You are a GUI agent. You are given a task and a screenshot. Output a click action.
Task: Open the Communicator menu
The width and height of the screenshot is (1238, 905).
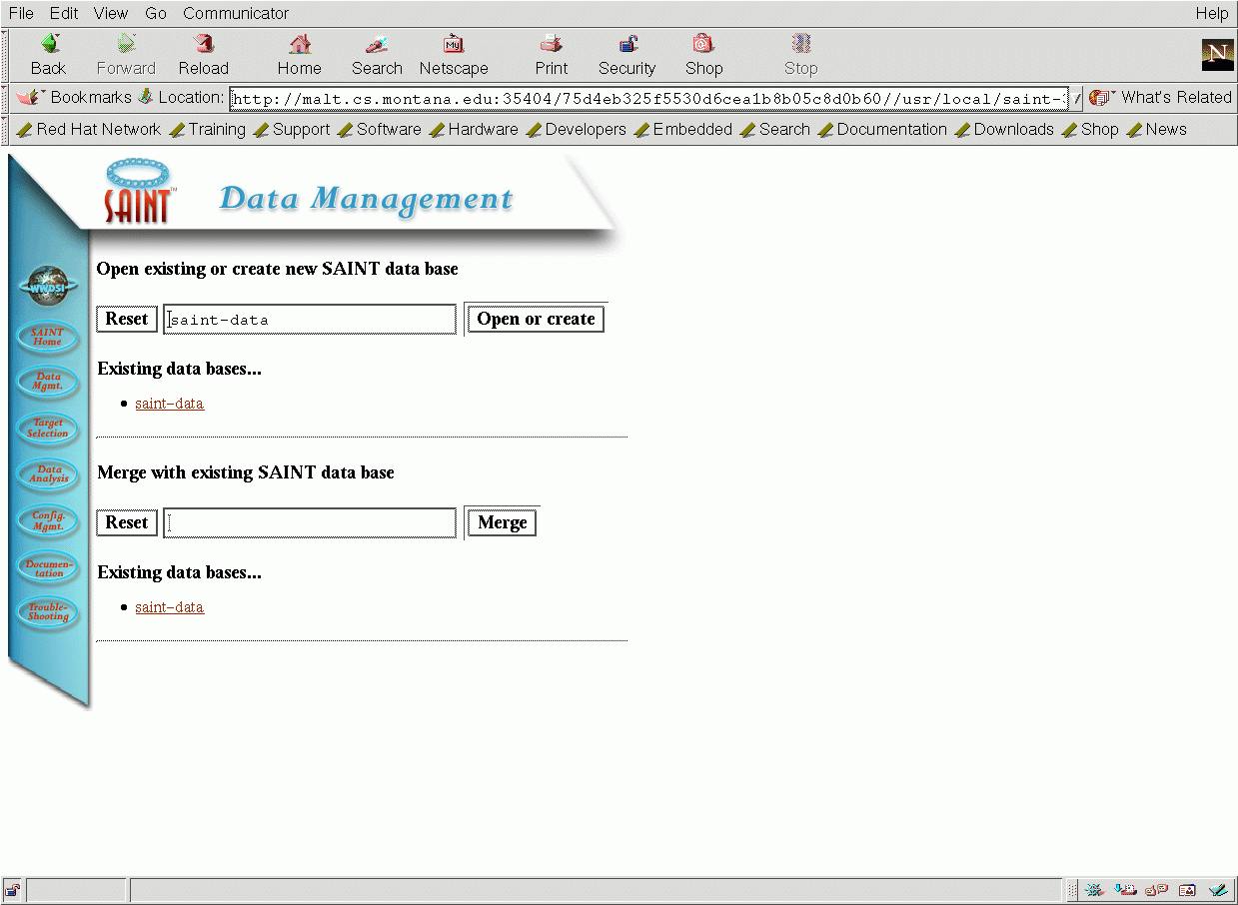(236, 13)
